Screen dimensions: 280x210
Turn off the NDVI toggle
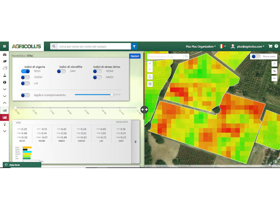tap(26, 71)
